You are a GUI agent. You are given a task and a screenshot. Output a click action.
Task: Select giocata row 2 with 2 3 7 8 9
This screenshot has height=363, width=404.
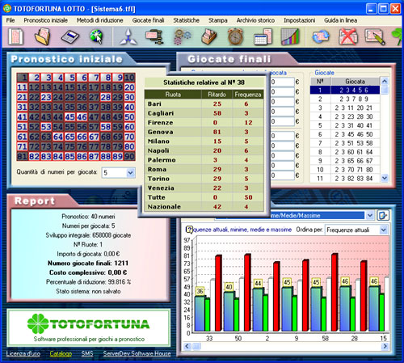coord(345,99)
